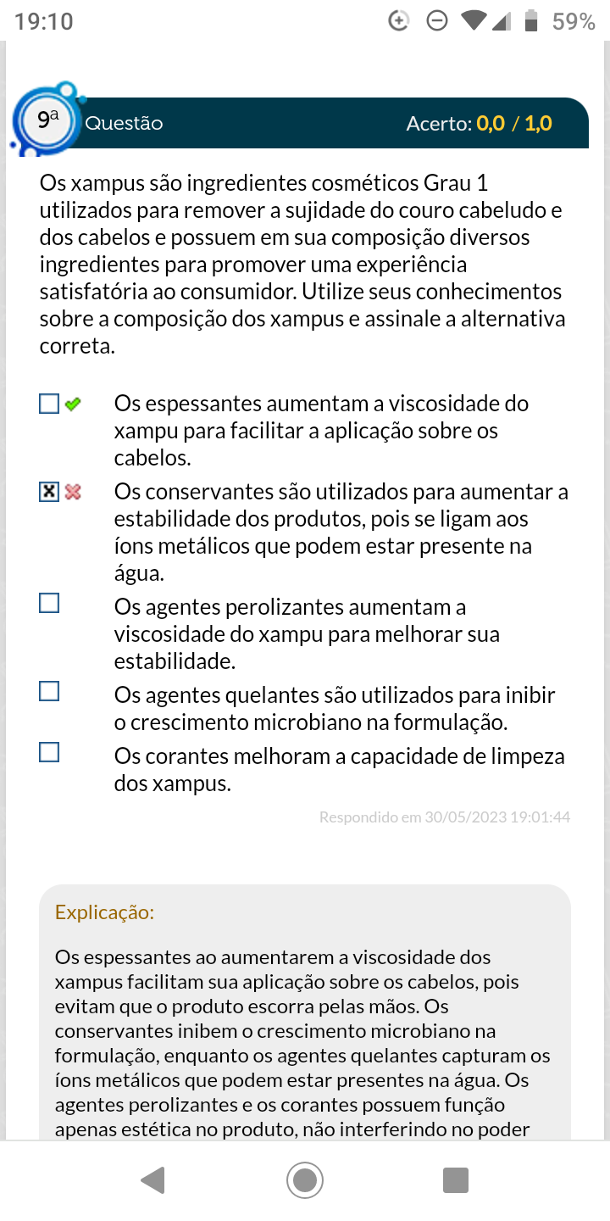Screen dimensions: 610x1221
Task: Tap the green correct-answer checkmark icon
Action: point(73,404)
